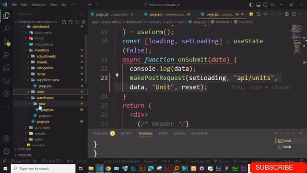Switch to warehouse page.jsx tab
The width and height of the screenshot is (307, 173).
(x=167, y=14)
